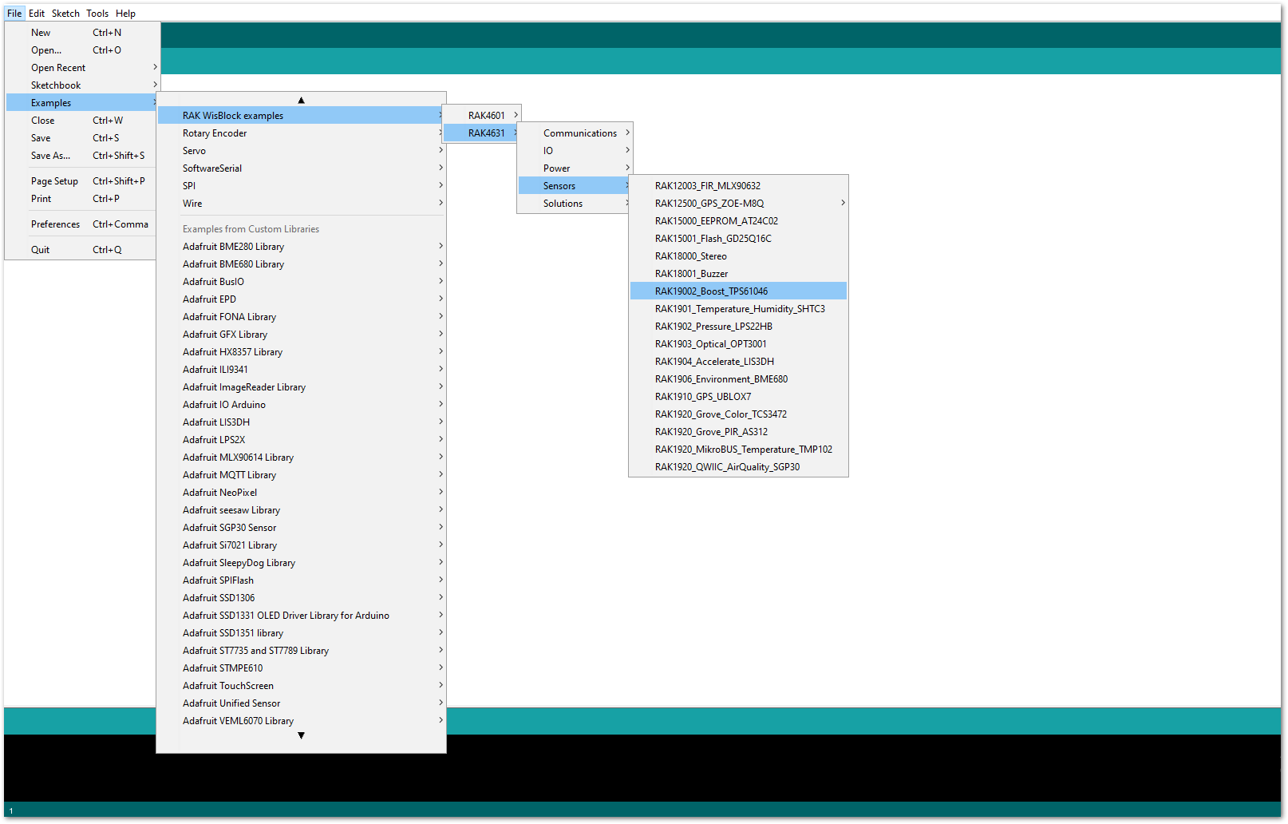Open Adafruit NeoPixel examples

pyautogui.click(x=301, y=493)
